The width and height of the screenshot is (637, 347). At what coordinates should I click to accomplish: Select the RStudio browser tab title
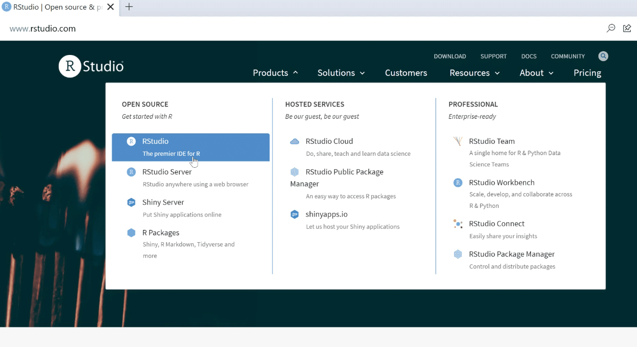tap(57, 7)
